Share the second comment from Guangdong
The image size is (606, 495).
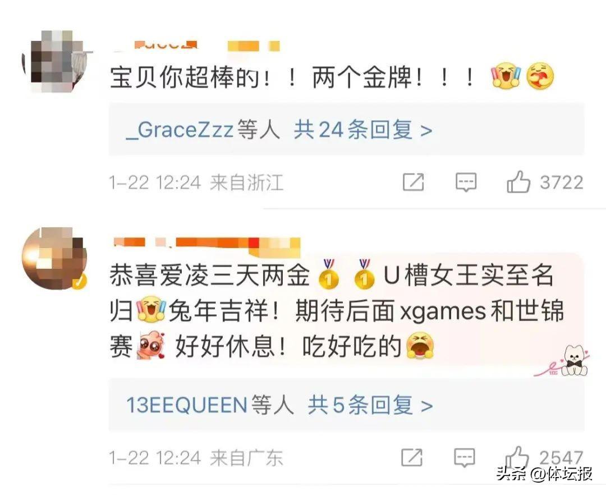tap(412, 457)
